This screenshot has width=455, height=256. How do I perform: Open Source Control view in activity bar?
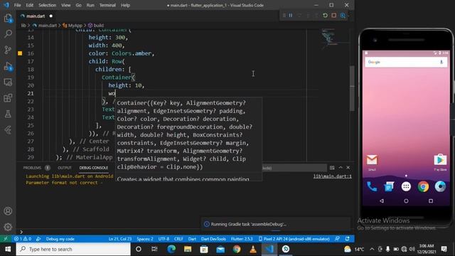[8, 50]
